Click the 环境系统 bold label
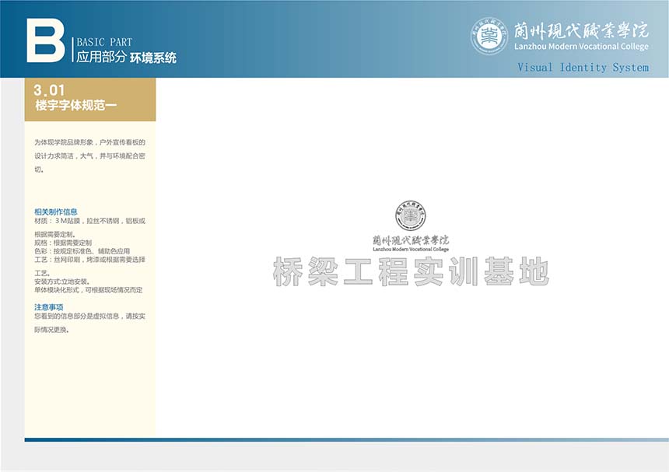The width and height of the screenshot is (669, 472). pyautogui.click(x=153, y=58)
